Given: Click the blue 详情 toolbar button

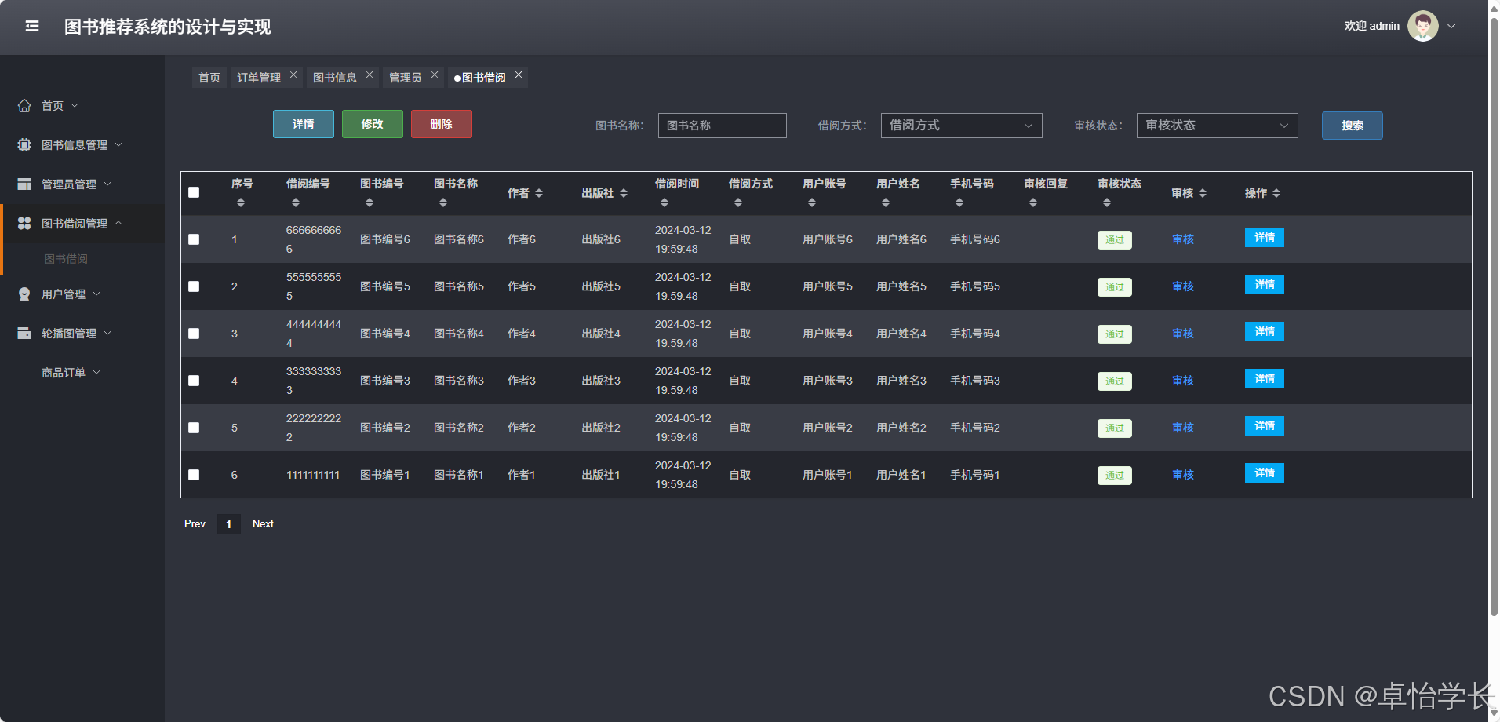Looking at the screenshot, I should [x=304, y=124].
